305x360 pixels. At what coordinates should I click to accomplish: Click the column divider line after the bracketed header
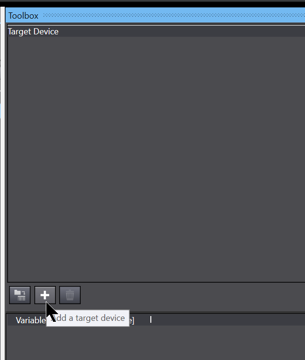coord(151,319)
